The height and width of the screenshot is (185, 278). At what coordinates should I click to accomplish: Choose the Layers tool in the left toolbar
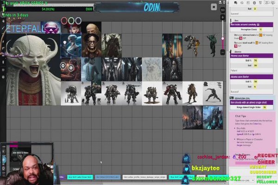(3, 21)
